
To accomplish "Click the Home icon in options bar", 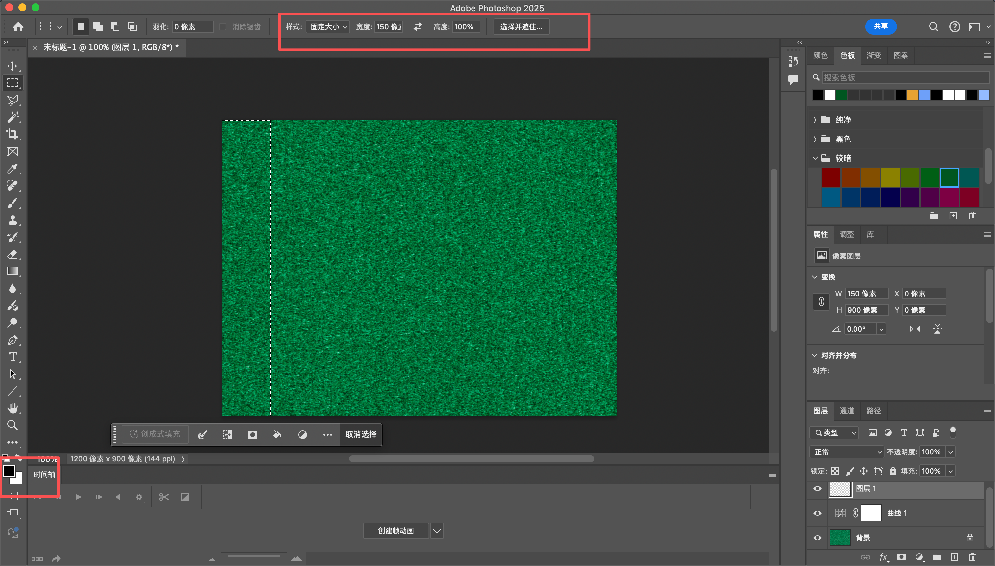I will click(x=18, y=26).
